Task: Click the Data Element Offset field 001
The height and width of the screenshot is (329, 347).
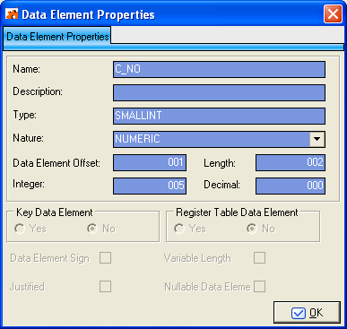Action: pos(150,162)
